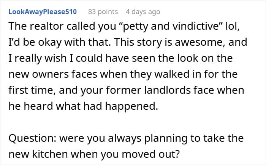Click the phrase he heard what had happened
Image resolution: width=266 pixels, height=165 pixels.
click(83, 106)
